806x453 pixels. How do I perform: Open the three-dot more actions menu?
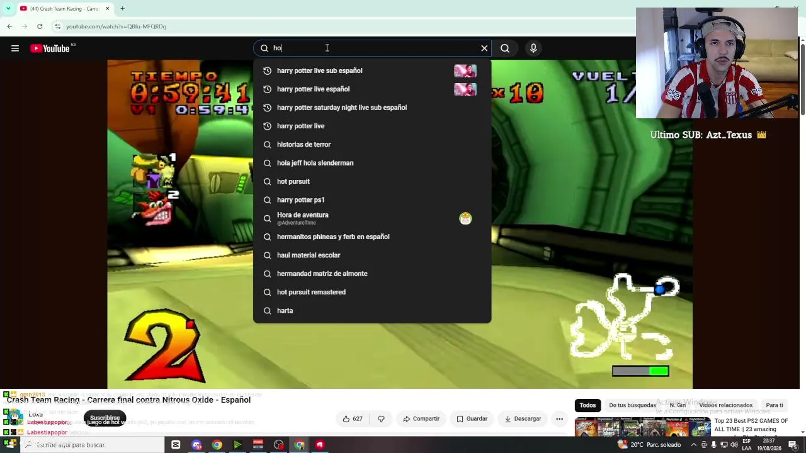point(559,419)
